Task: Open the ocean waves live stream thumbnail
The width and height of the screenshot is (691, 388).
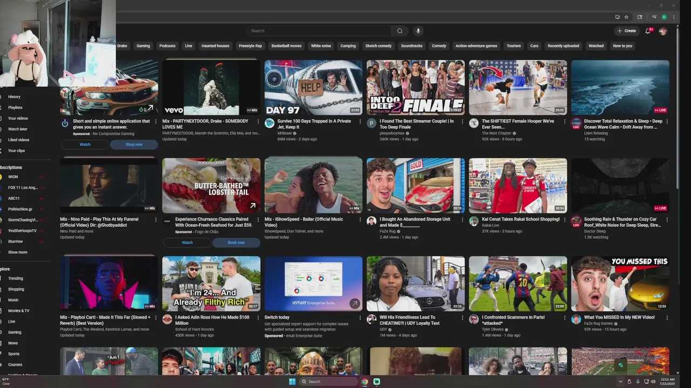Action: [620, 87]
